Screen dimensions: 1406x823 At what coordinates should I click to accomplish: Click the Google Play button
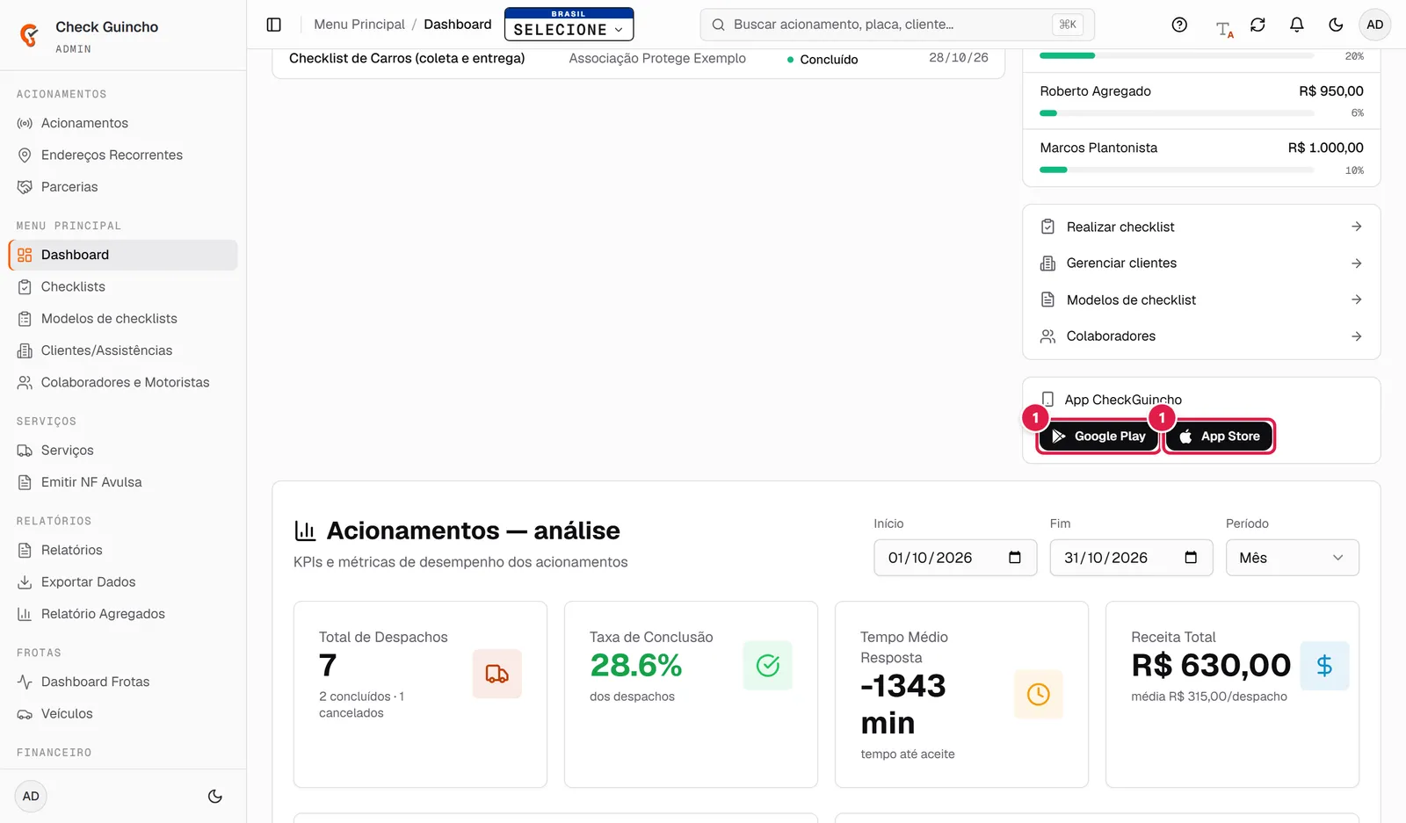pyautogui.click(x=1098, y=437)
